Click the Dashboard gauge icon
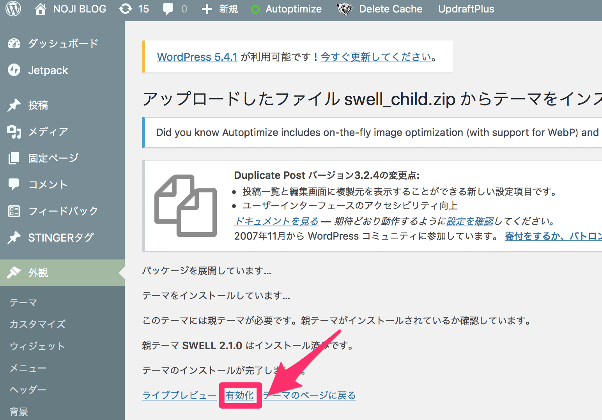 [x=14, y=44]
